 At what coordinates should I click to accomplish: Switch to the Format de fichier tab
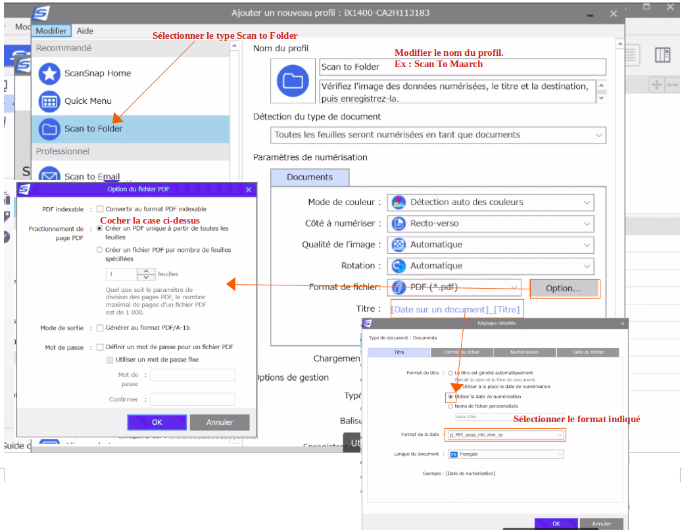(x=462, y=352)
